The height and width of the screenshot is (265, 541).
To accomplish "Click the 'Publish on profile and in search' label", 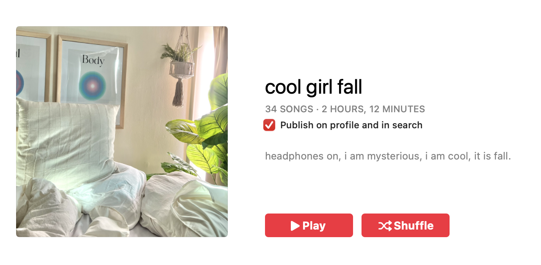I will pyautogui.click(x=351, y=125).
